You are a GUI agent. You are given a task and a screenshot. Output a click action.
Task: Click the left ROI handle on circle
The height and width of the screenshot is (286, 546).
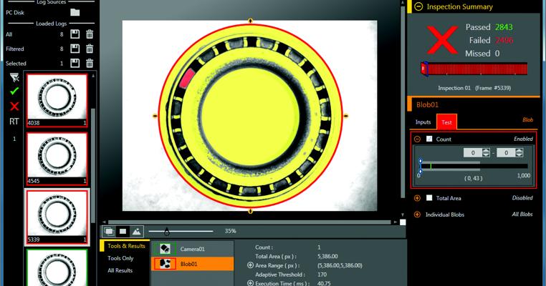click(155, 116)
